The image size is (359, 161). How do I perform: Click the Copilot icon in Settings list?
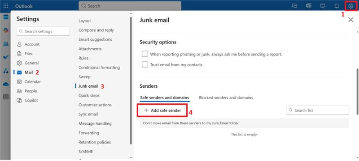click(x=19, y=101)
